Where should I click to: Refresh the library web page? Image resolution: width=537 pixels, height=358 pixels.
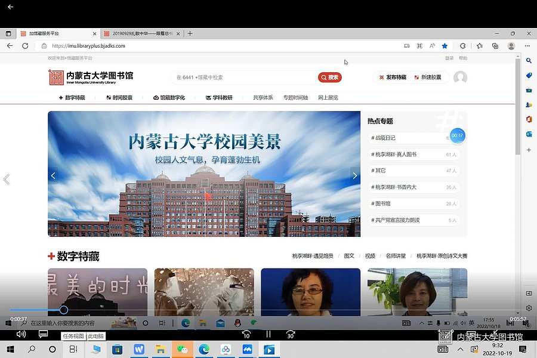25,46
